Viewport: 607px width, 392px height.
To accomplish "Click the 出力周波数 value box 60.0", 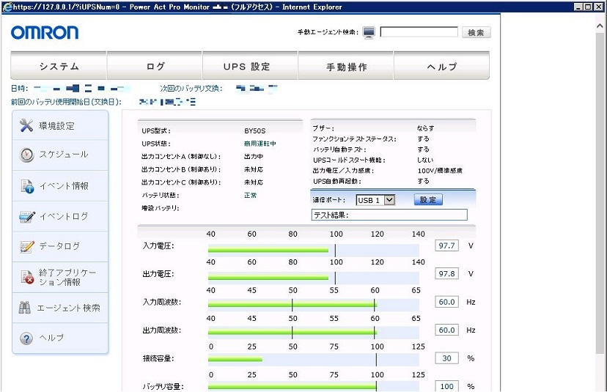I will pos(446,330).
